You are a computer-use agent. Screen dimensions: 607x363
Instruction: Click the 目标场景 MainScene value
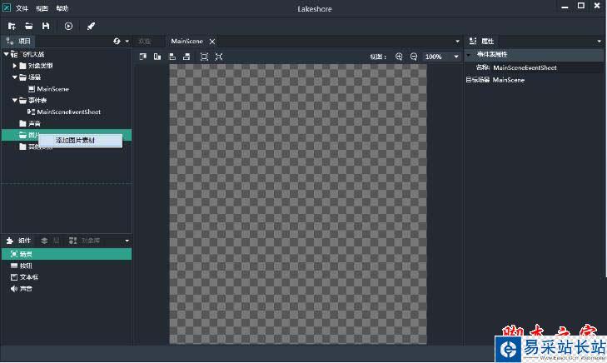click(x=508, y=80)
